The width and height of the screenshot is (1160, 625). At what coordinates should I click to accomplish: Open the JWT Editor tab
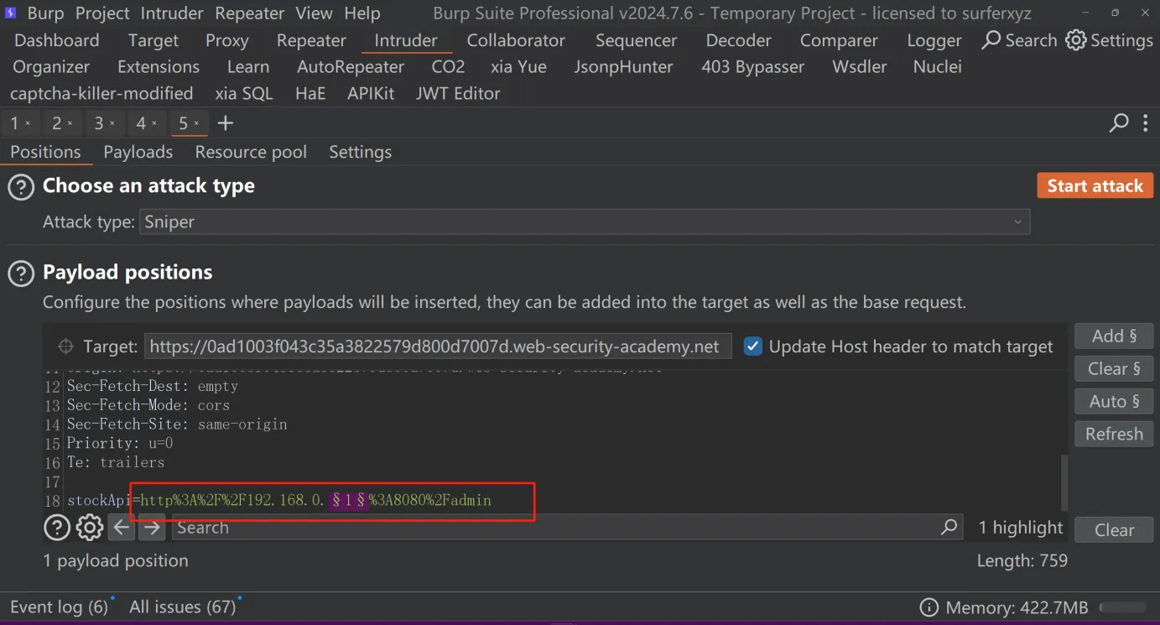(458, 94)
